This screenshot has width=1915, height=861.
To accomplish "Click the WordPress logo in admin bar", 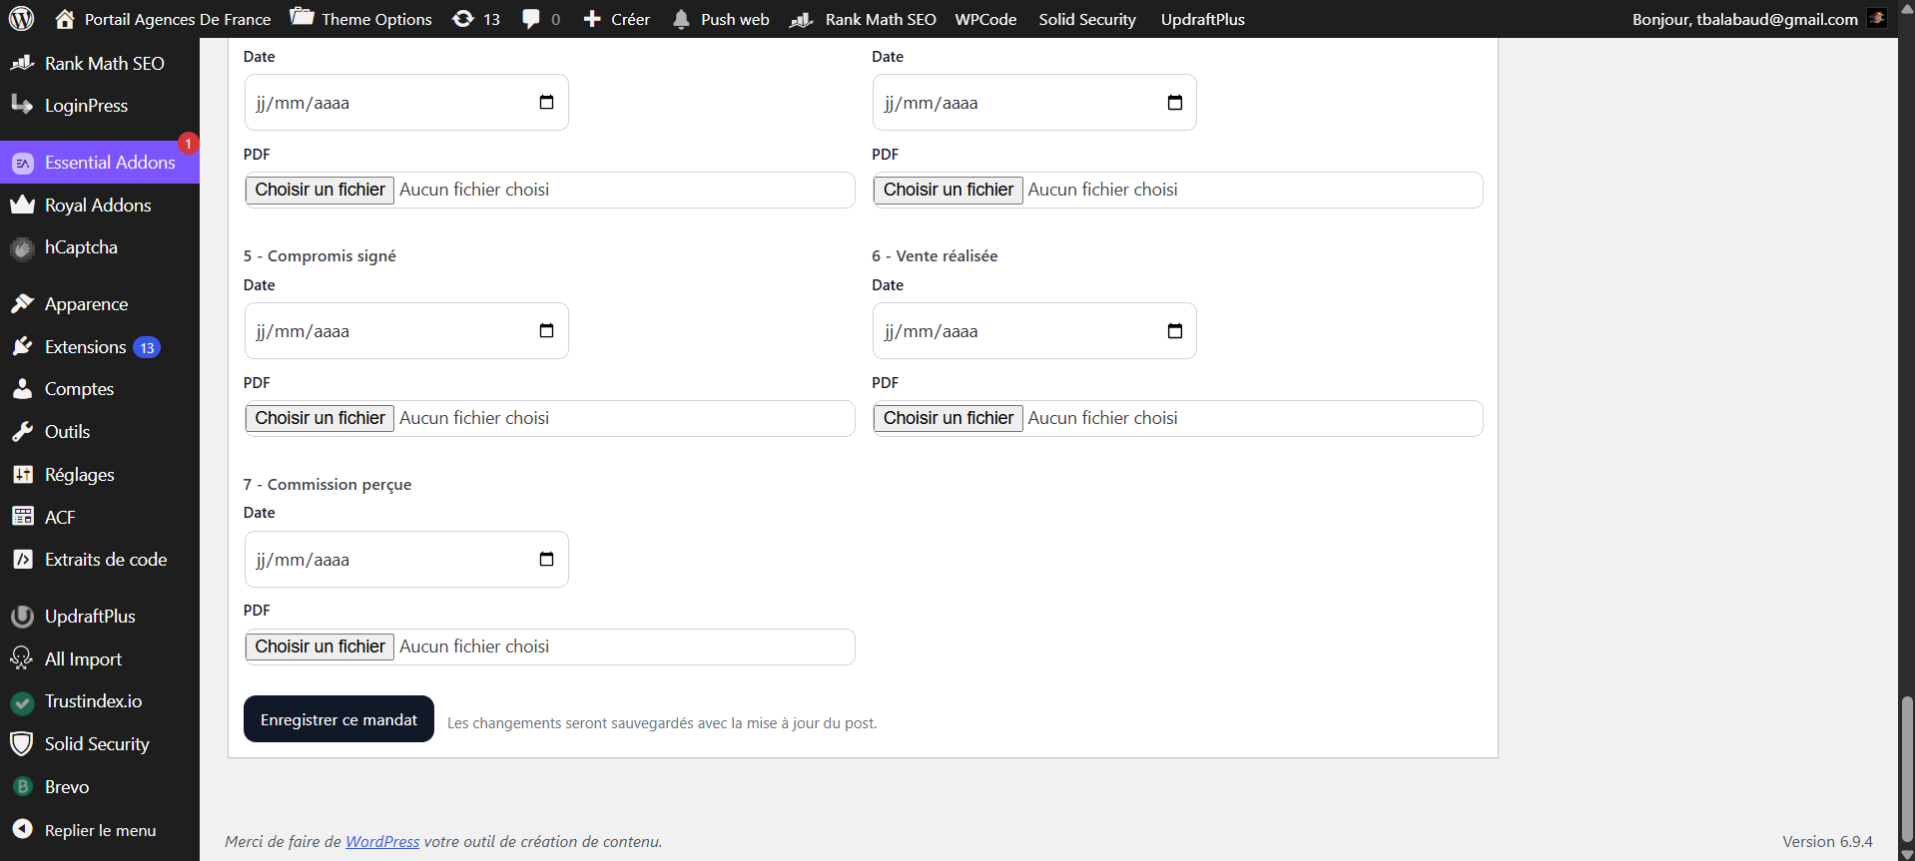I will pos(21,19).
